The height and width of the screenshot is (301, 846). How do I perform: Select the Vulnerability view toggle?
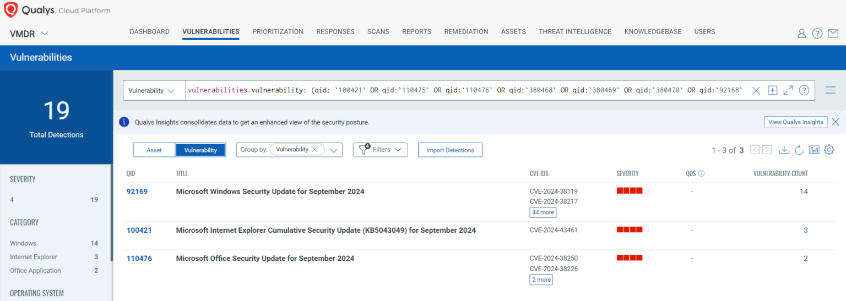tap(200, 150)
